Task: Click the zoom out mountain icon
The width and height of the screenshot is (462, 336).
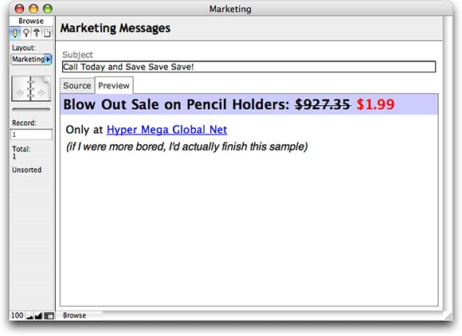Action: point(29,316)
